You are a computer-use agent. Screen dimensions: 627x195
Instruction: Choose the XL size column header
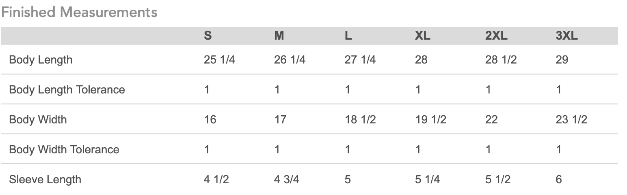click(x=422, y=36)
